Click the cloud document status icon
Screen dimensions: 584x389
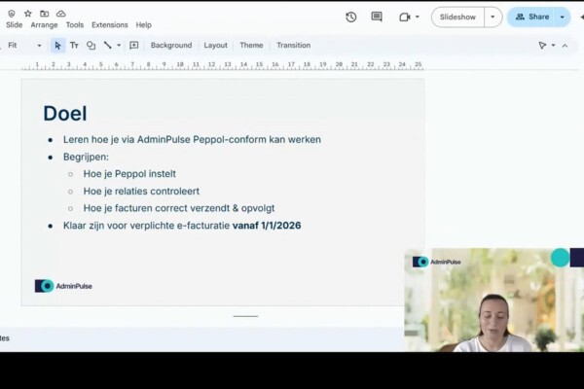pos(61,14)
